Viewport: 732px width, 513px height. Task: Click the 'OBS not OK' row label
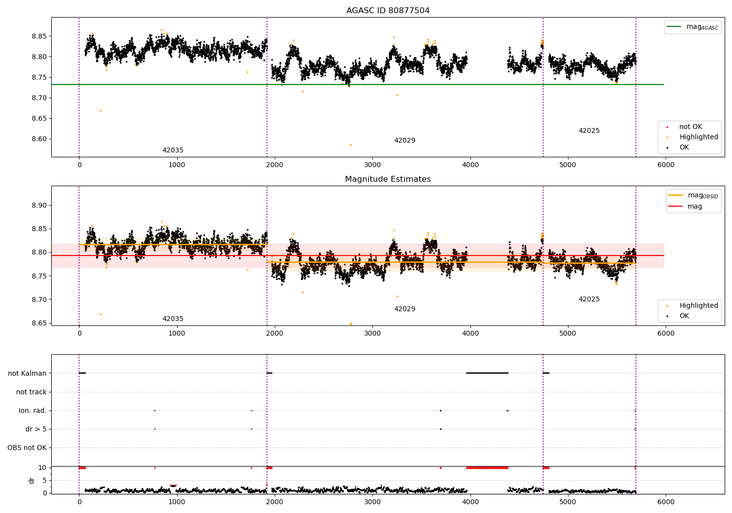(x=27, y=448)
